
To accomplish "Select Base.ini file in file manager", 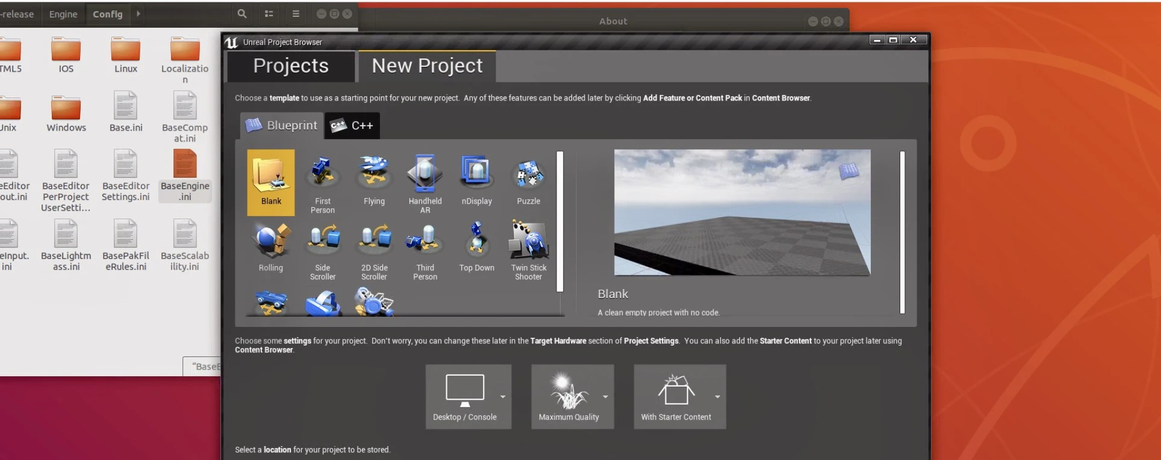I will click(126, 112).
